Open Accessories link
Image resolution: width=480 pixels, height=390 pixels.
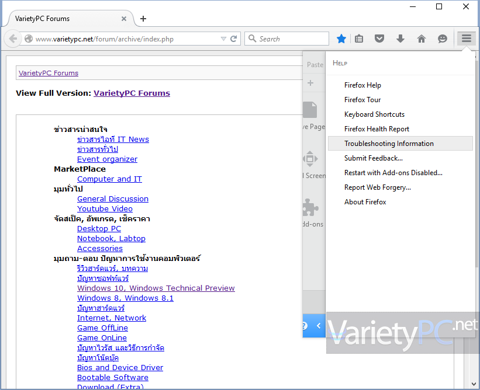(100, 249)
